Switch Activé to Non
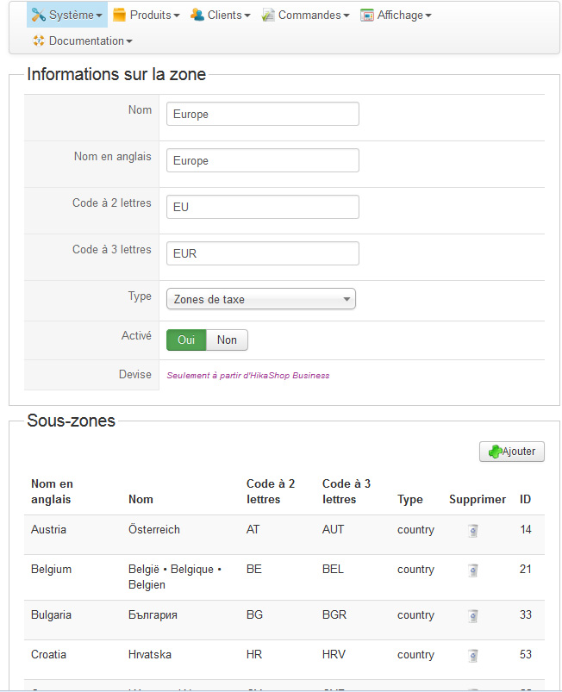 pos(227,340)
